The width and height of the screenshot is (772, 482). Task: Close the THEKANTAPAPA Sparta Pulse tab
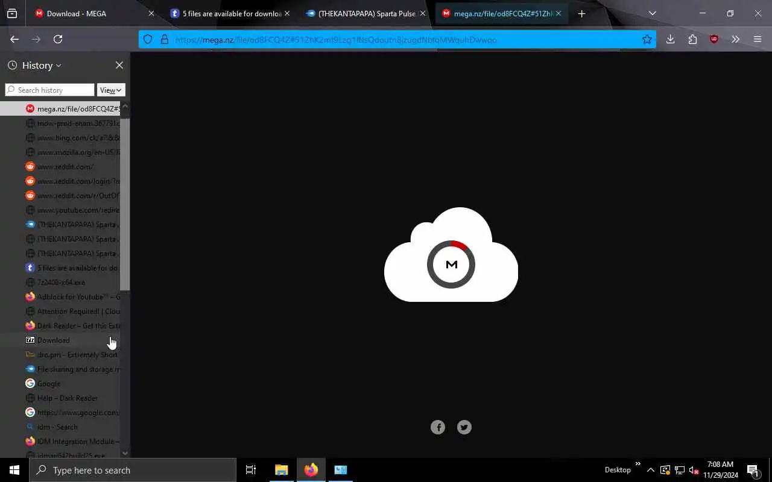point(423,13)
